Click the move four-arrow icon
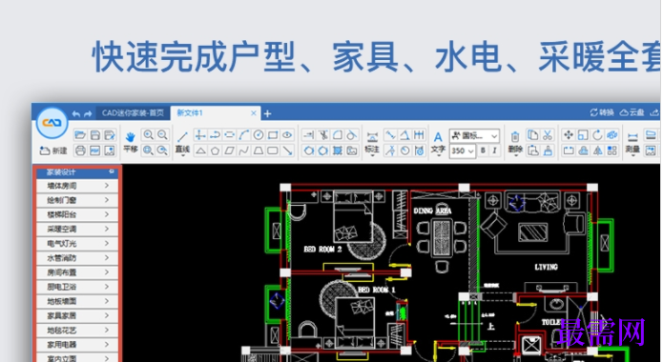 pos(569,134)
